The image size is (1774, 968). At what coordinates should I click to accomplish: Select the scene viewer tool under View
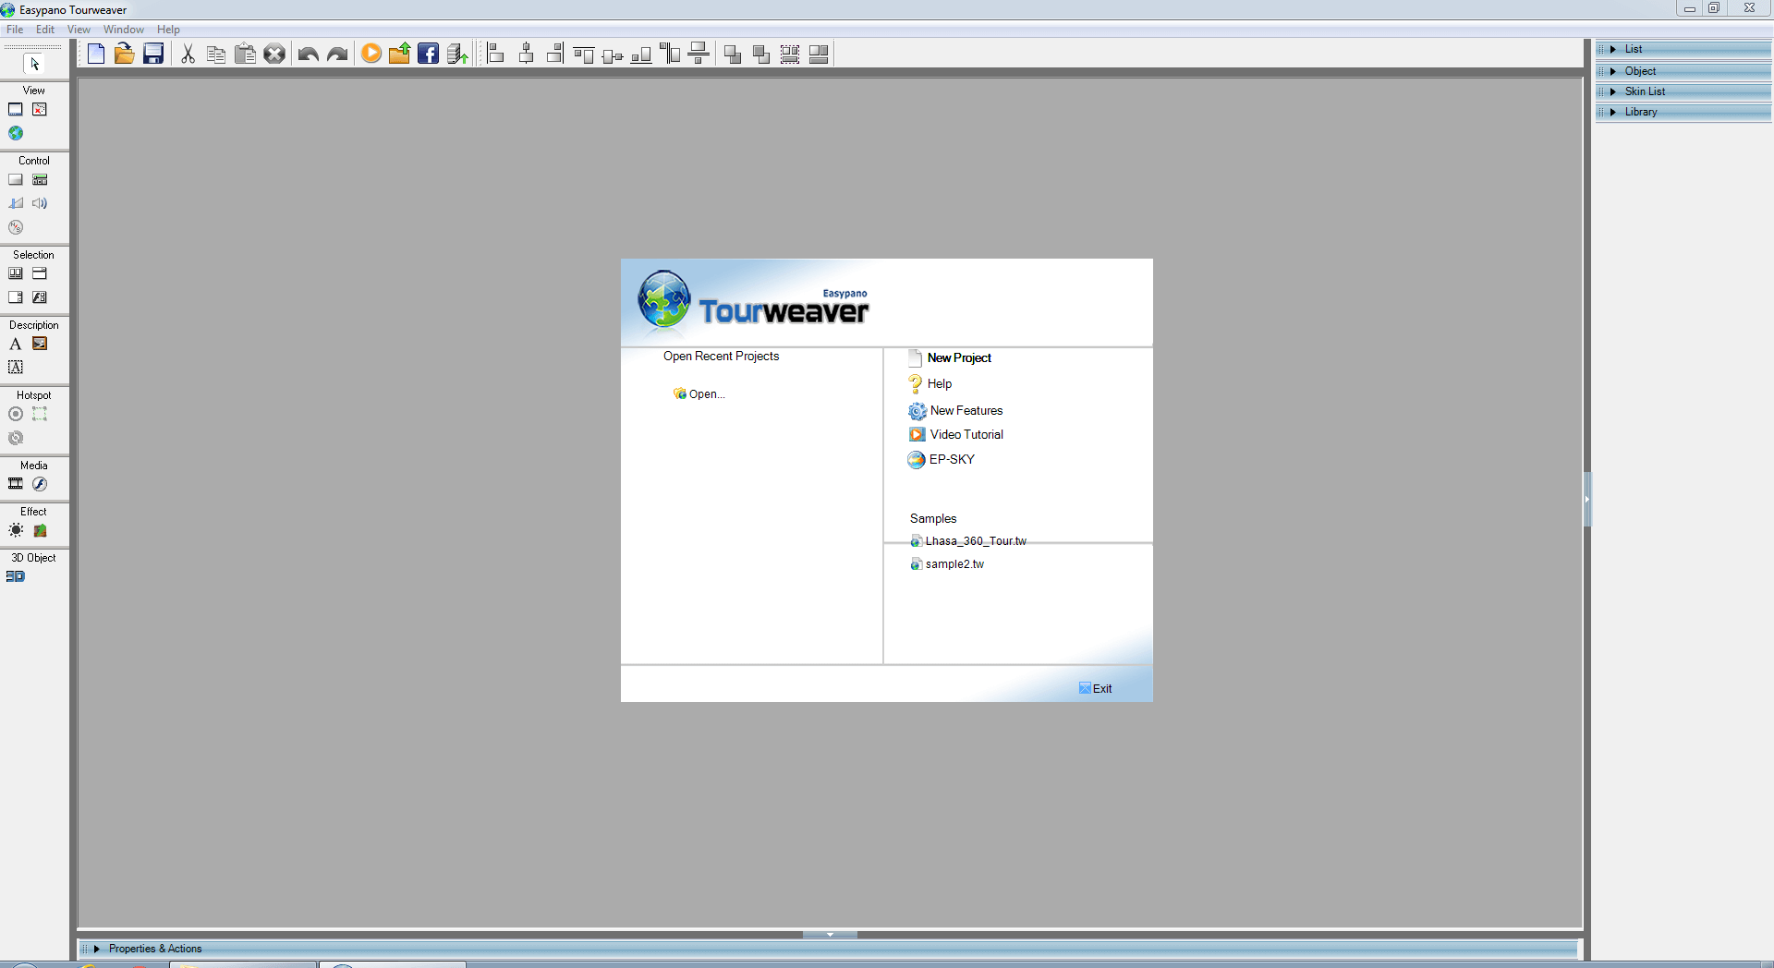click(x=16, y=109)
